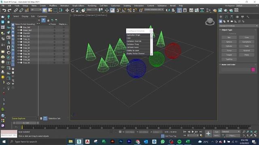This screenshot has height=145, width=259.
Task: Toggle the Scene Explorer toolbar button
Action: tap(179, 10)
